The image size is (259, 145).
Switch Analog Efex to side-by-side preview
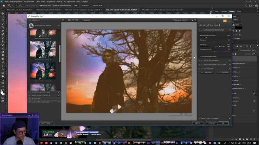[x=76, y=20]
